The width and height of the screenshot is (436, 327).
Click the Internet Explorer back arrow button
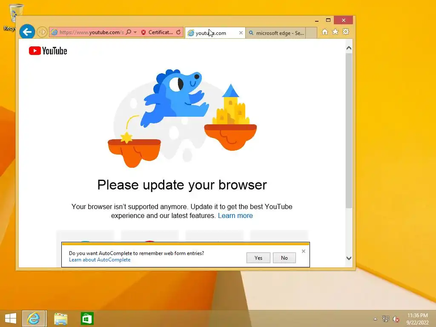pyautogui.click(x=27, y=32)
